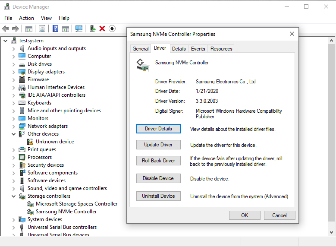Expand the IDE ATA/ATAPI controllers category

click(13, 95)
